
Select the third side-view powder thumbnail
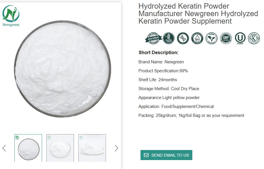(x=92, y=148)
